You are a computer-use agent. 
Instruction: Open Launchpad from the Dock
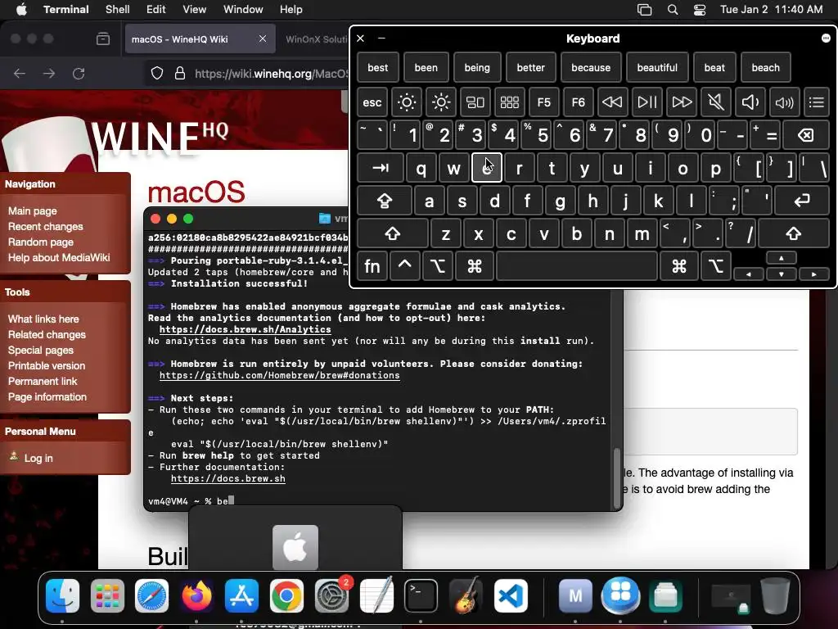tap(107, 595)
